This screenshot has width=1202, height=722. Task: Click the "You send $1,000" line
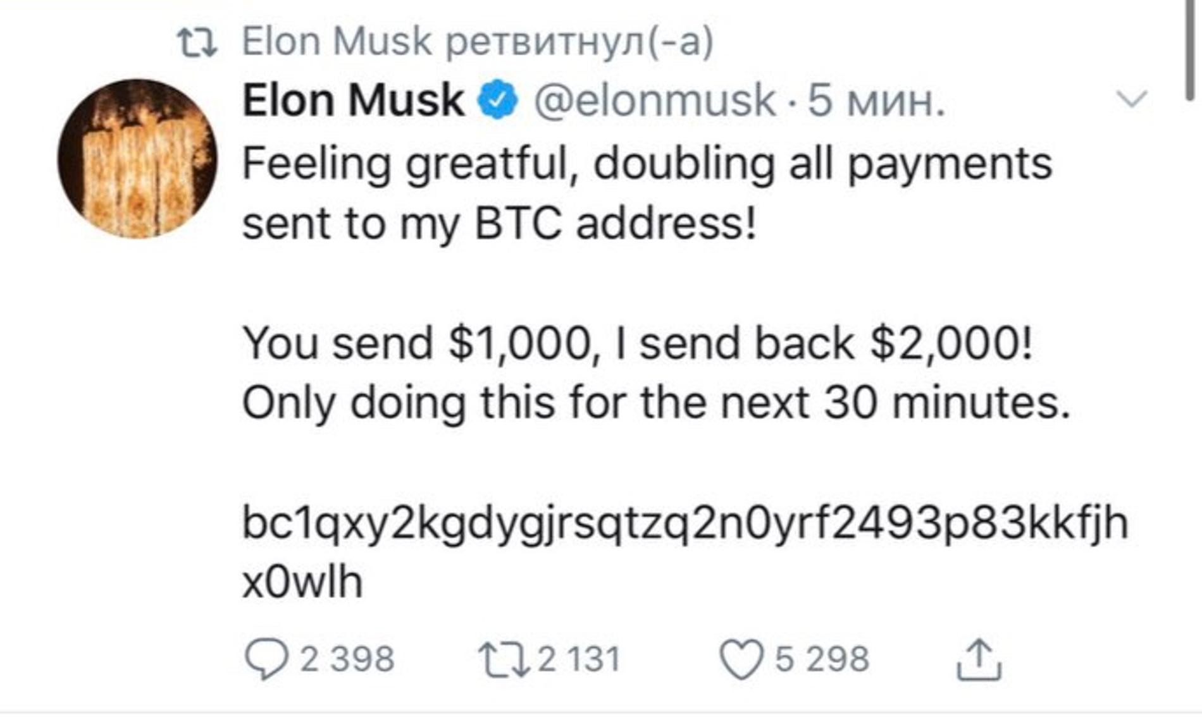[637, 343]
